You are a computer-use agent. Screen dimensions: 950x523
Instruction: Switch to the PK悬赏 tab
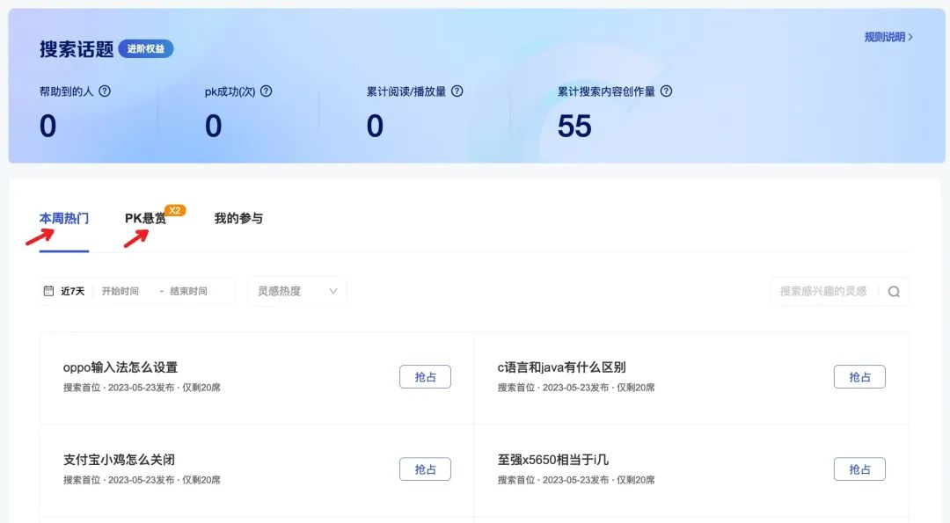(145, 219)
